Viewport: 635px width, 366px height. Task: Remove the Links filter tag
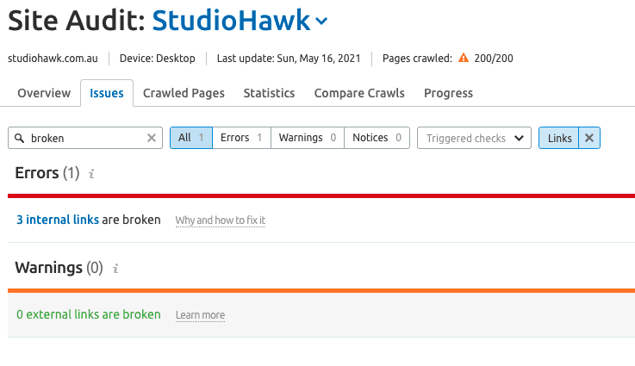click(x=589, y=138)
